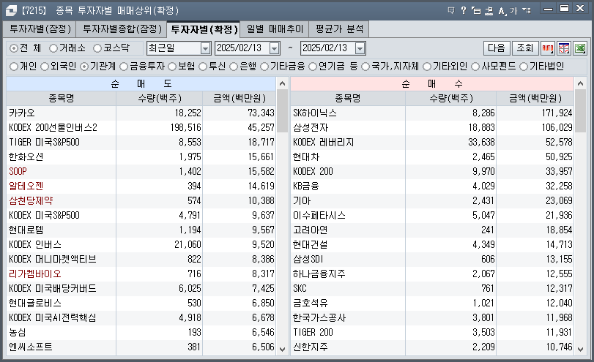This screenshot has height=362, width=594.
Task: Select the 기타외인 radio button
Action: pos(427,67)
